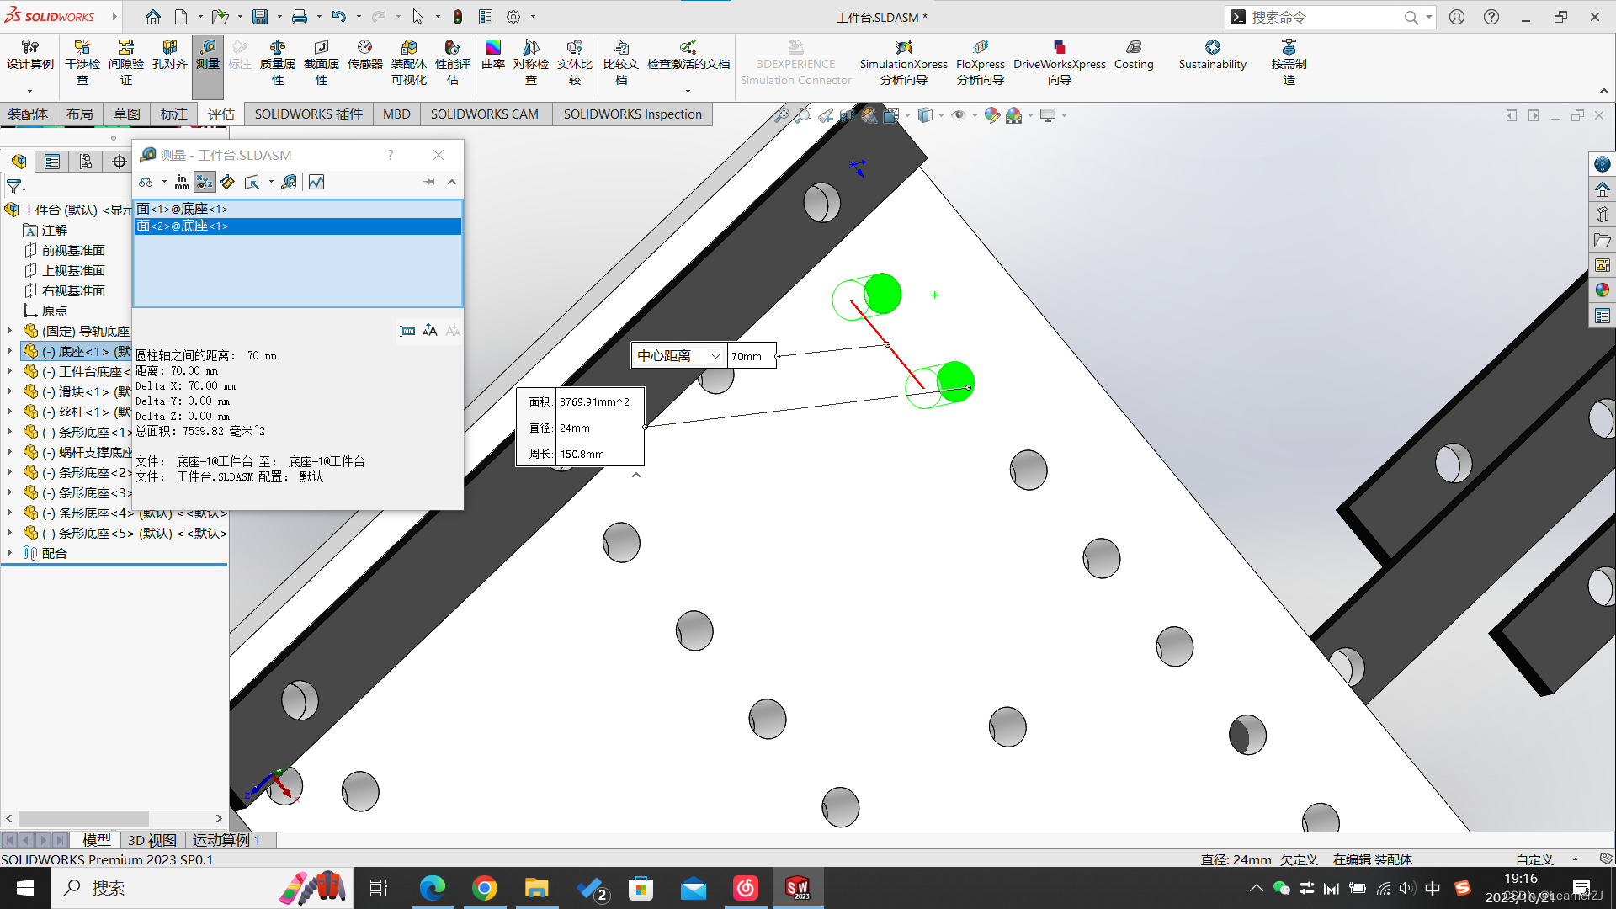Toggle the pin in Measure dialog
The width and height of the screenshot is (1616, 909).
428,182
